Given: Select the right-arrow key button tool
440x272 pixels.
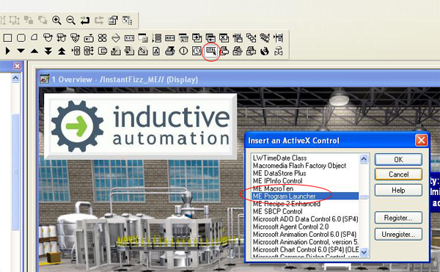Looking at the screenshot, I should [7, 51].
